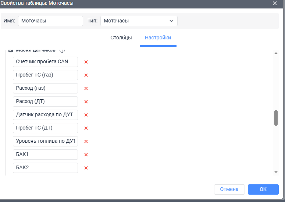Remove the "БАК2" sensor mask
285x202 pixels.
[86, 168]
